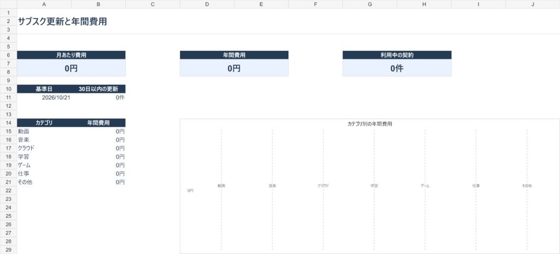The width and height of the screenshot is (560, 254).
Task: Select the 0円 value under the 年間費用 card
Action: (x=234, y=68)
